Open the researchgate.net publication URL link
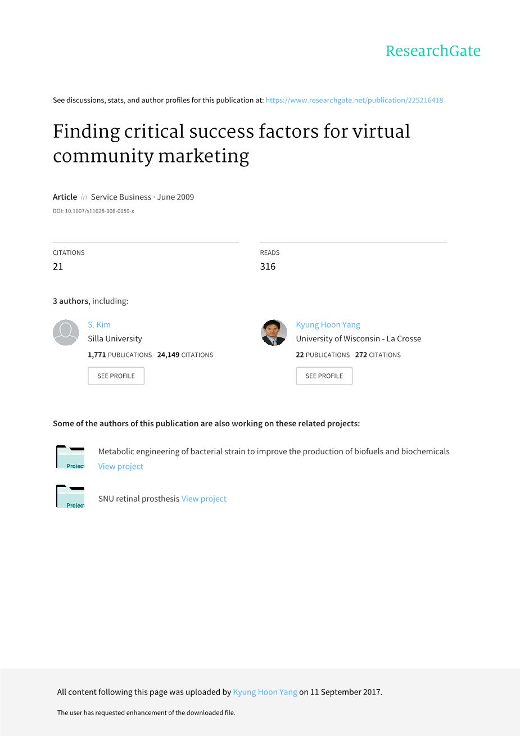Viewport: 520px width, 736px height. tap(354, 101)
